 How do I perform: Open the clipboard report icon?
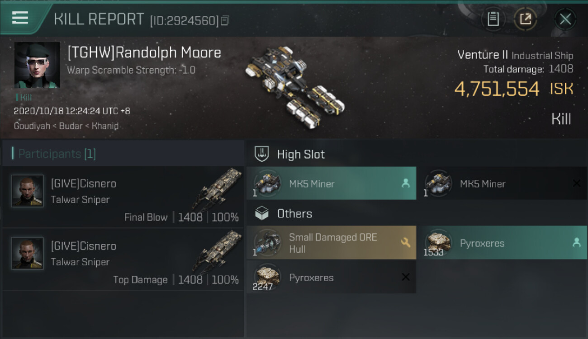[x=493, y=19]
